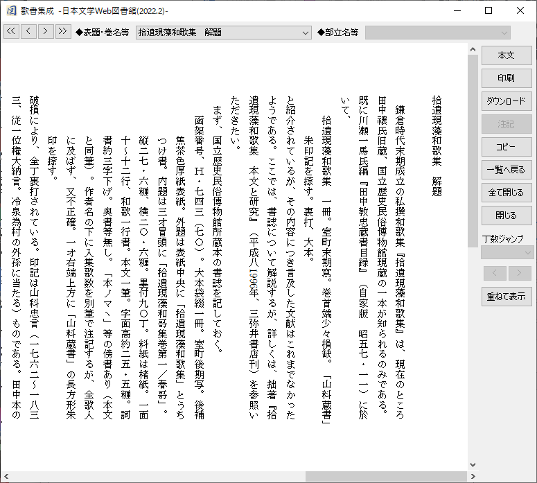Click the line beginning 焦茶色厚紙表紙
Viewport: 537px width, 483px height.
point(180,277)
